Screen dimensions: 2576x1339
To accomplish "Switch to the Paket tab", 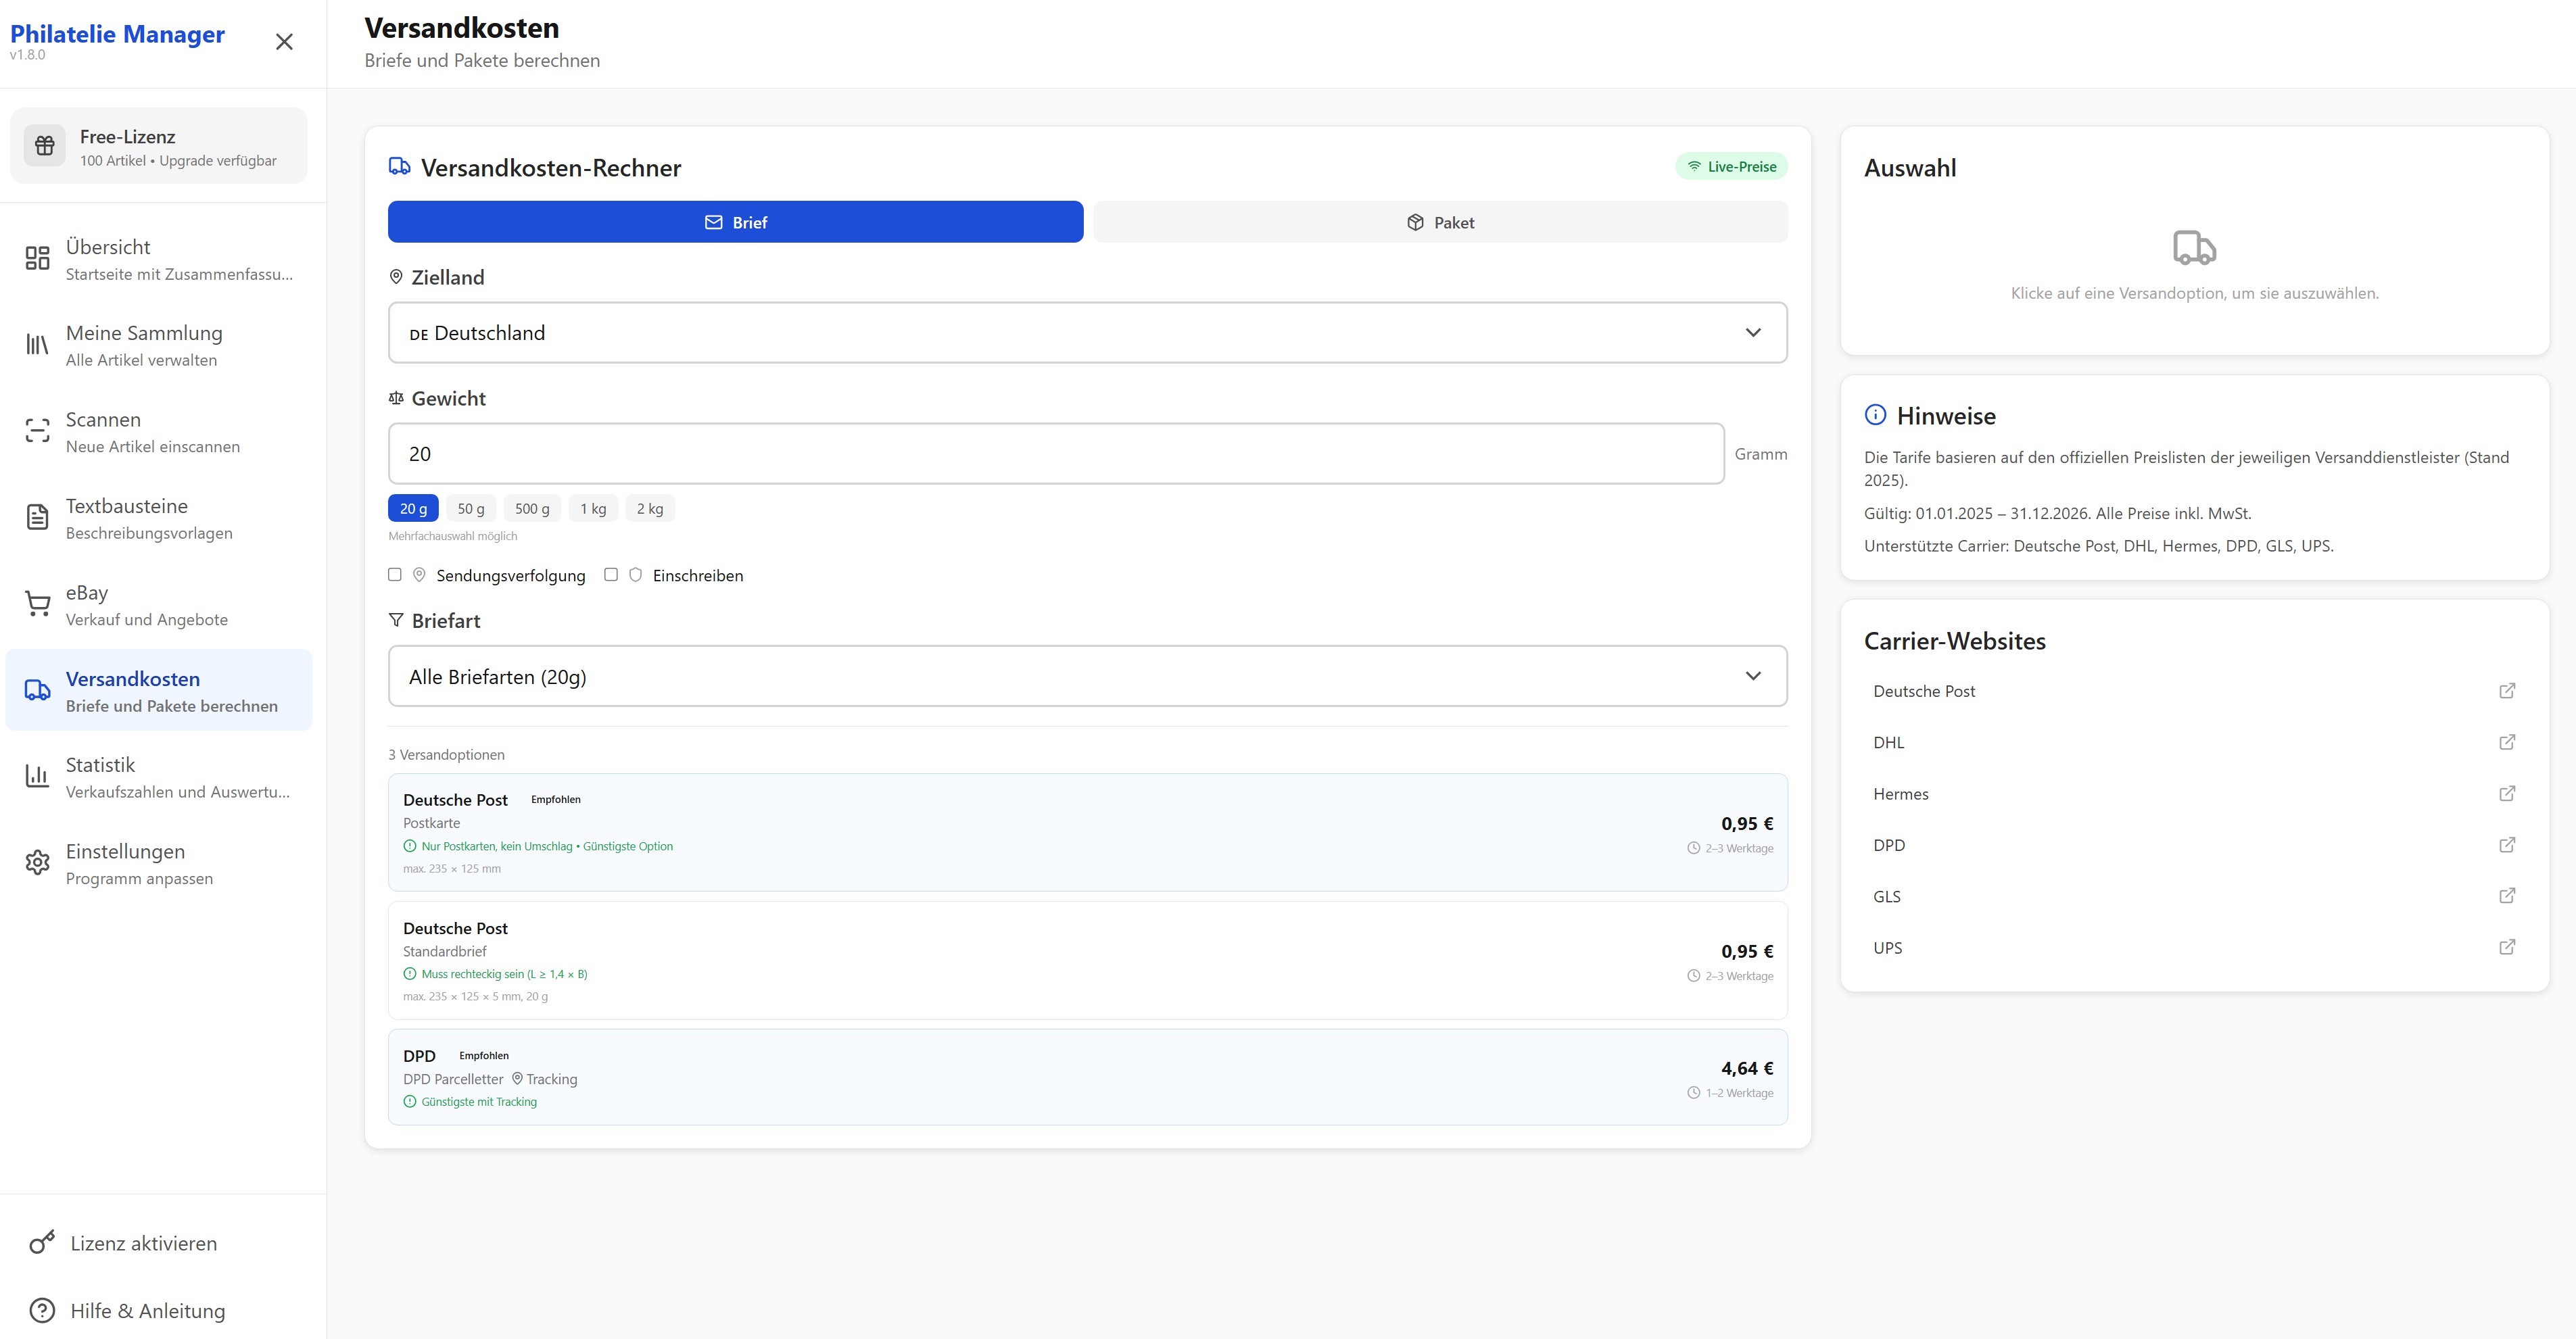I will click(1440, 222).
